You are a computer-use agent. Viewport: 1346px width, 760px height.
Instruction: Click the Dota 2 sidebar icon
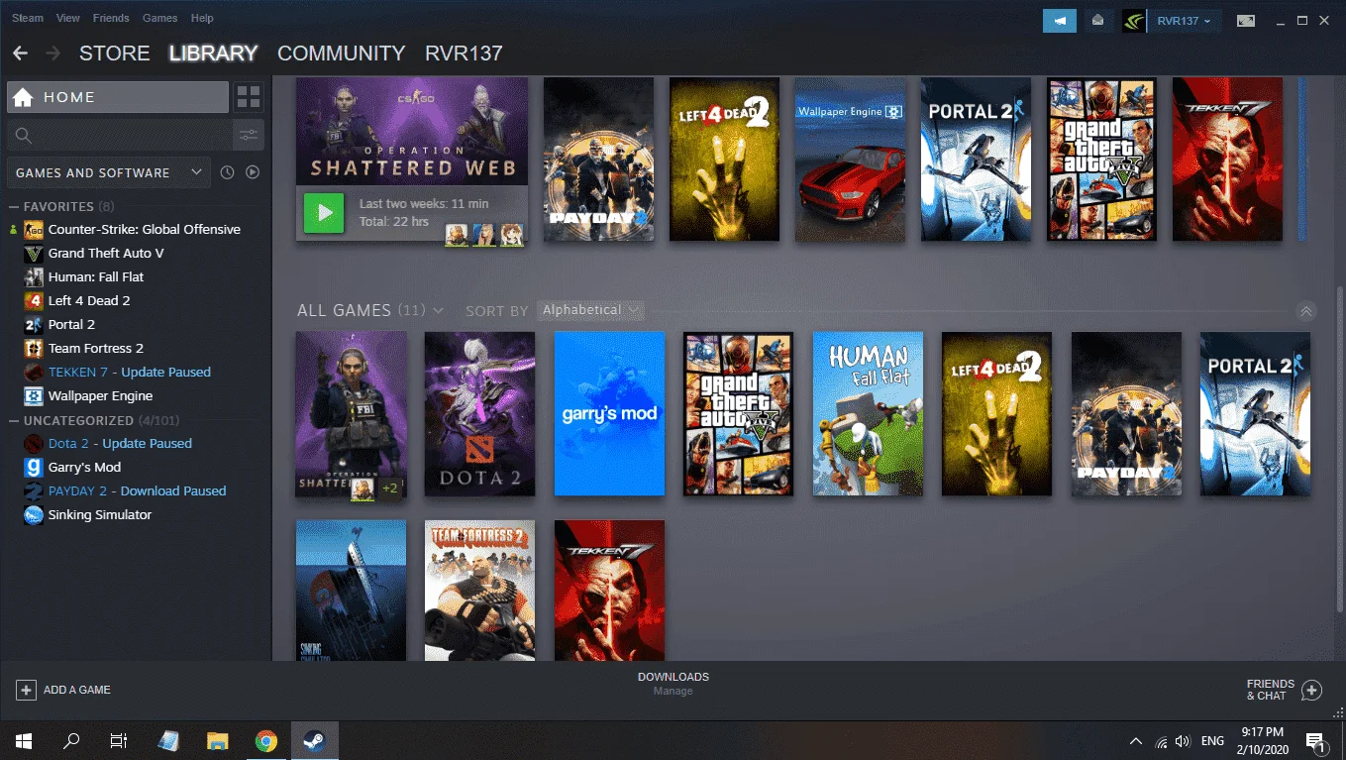point(34,443)
